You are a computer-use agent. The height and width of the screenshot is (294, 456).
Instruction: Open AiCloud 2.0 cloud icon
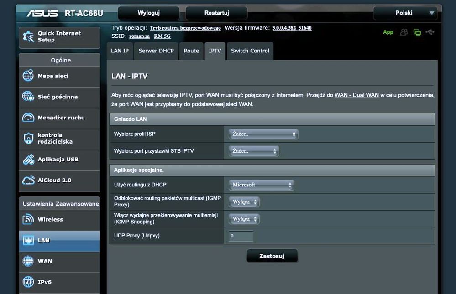(x=28, y=181)
